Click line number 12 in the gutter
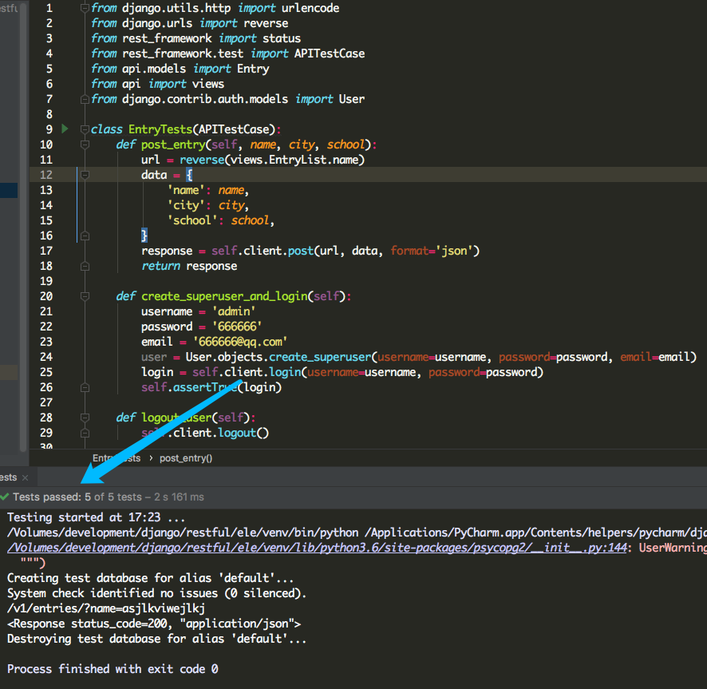 coord(46,175)
